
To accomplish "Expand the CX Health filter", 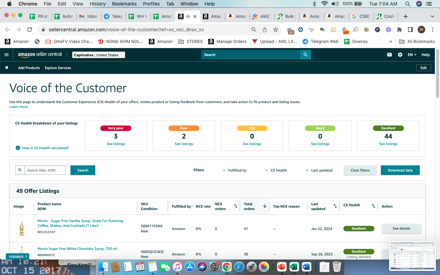I will [276, 170].
